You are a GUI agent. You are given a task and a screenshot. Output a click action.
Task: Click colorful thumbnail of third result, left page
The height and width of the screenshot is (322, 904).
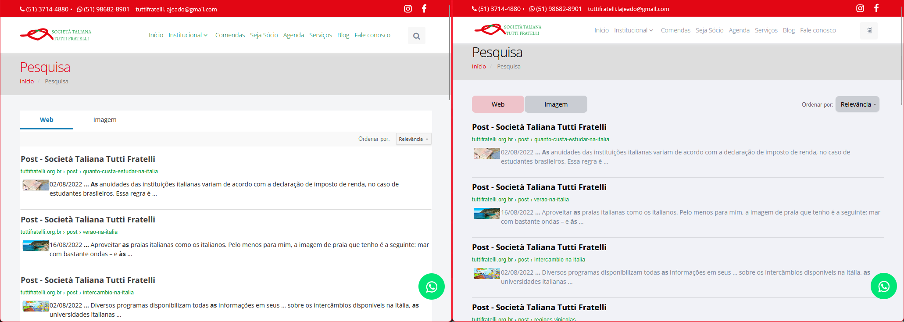click(x=36, y=306)
